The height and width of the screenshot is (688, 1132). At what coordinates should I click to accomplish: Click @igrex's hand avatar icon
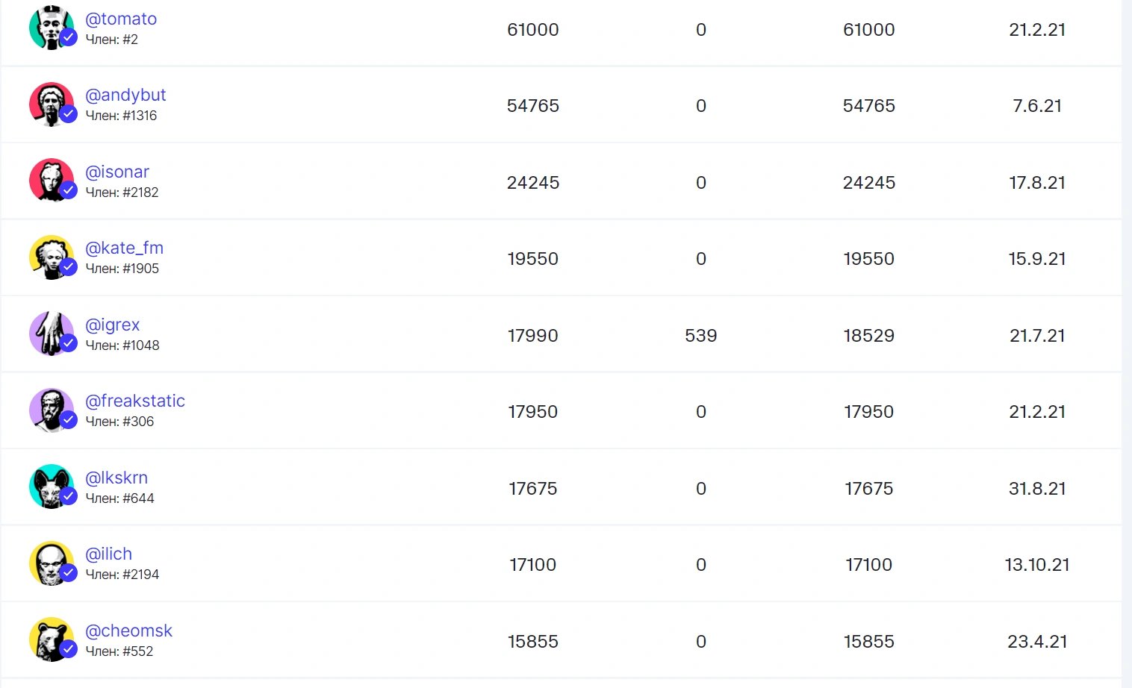51,334
